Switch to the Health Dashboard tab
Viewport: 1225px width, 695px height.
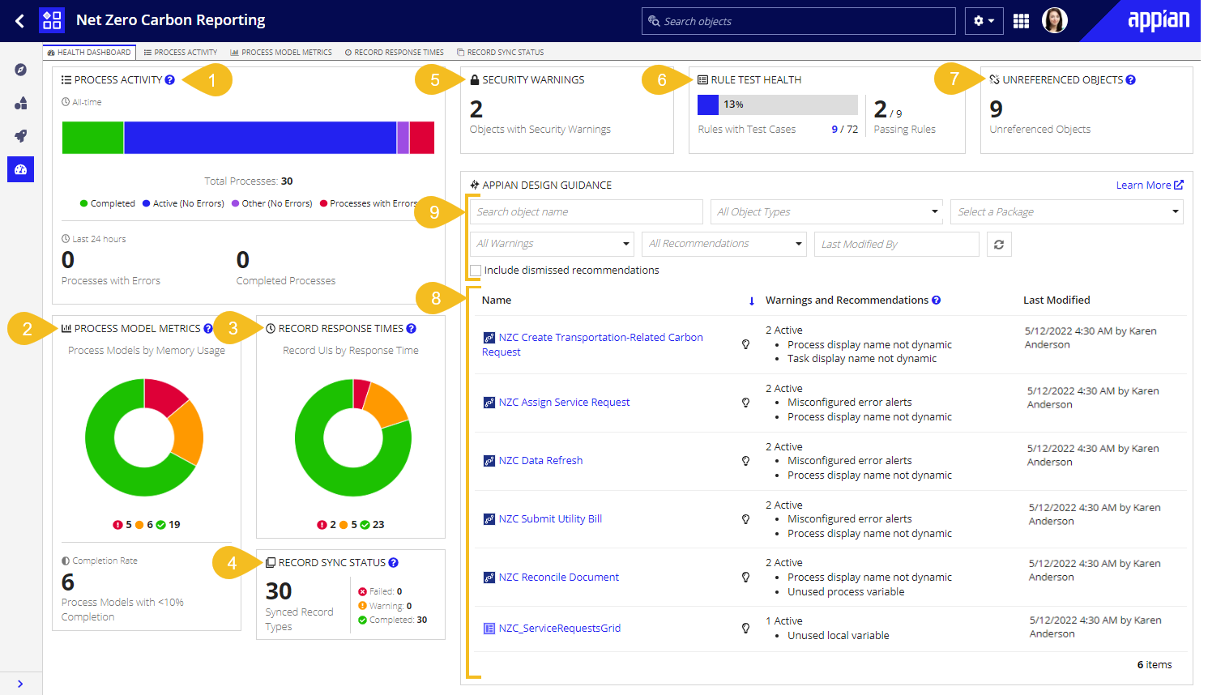89,52
